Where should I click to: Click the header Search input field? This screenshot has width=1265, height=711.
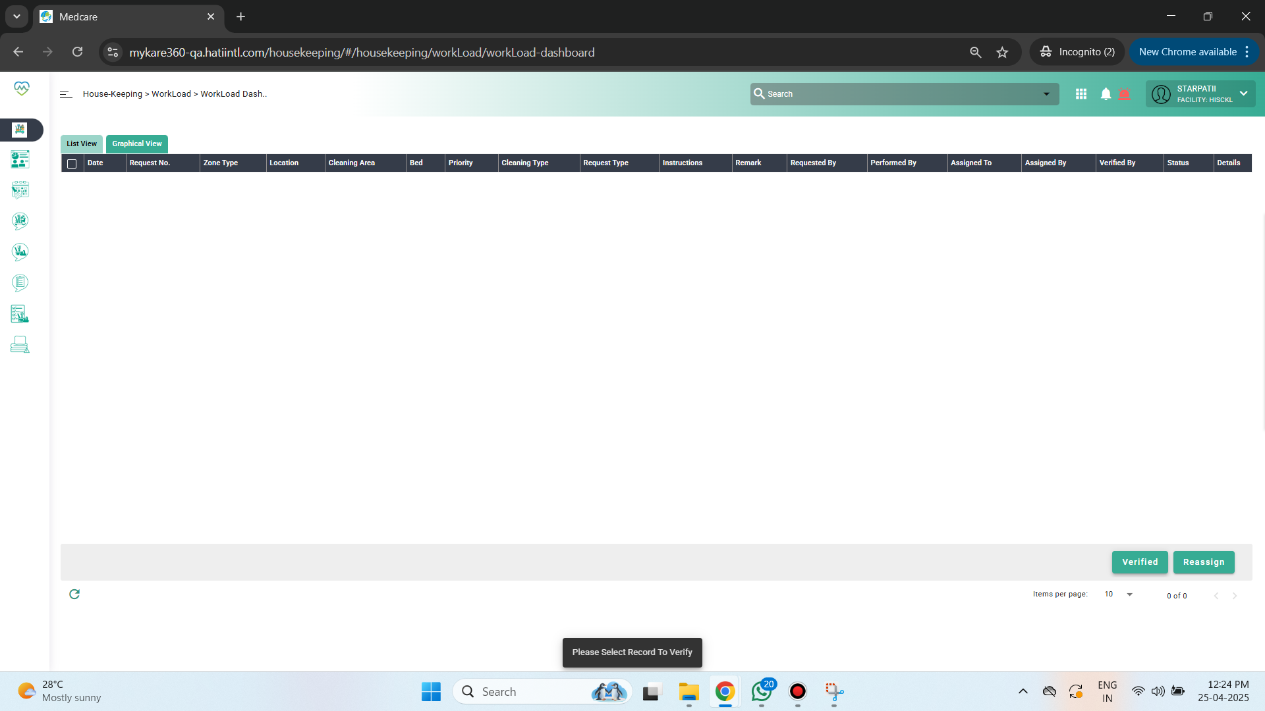(904, 94)
